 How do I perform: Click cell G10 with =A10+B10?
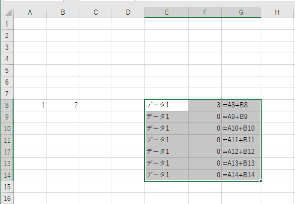tap(241, 129)
